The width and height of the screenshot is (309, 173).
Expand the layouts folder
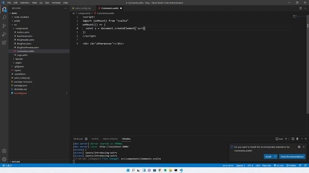pos(19,59)
